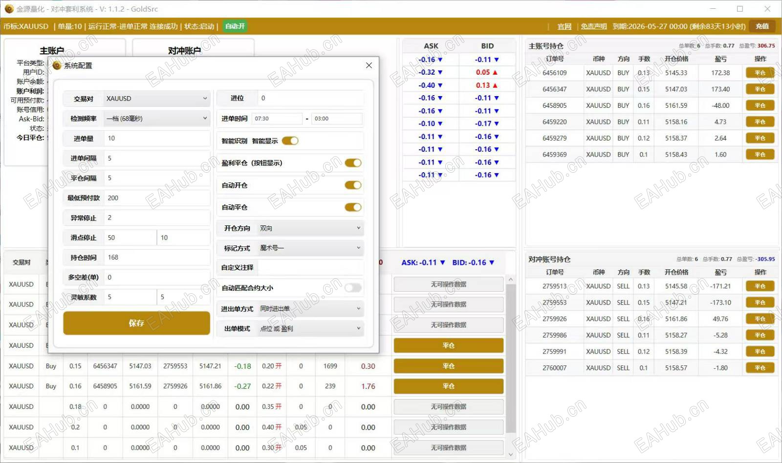782x463 pixels.
Task: Click the 进单时间 end time field 03:00
Action: [337, 119]
